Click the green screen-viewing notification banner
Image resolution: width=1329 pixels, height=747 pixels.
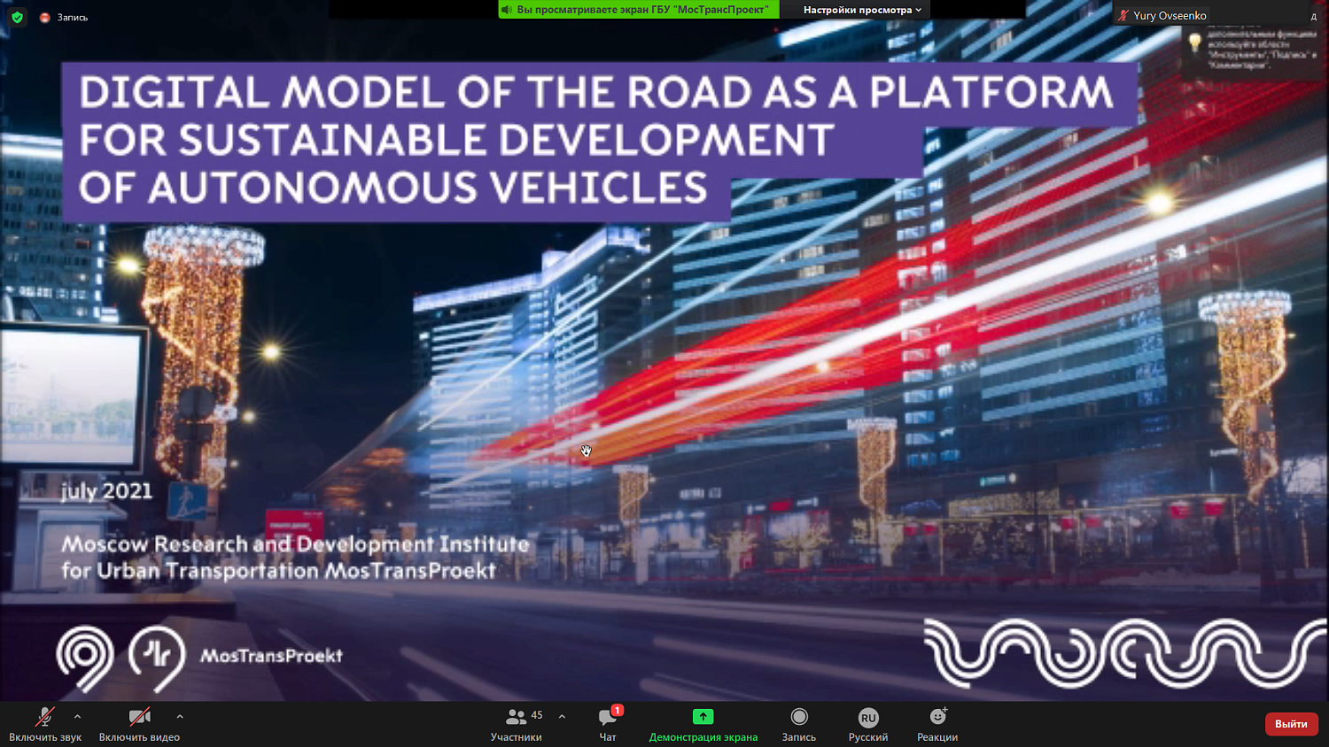638,10
